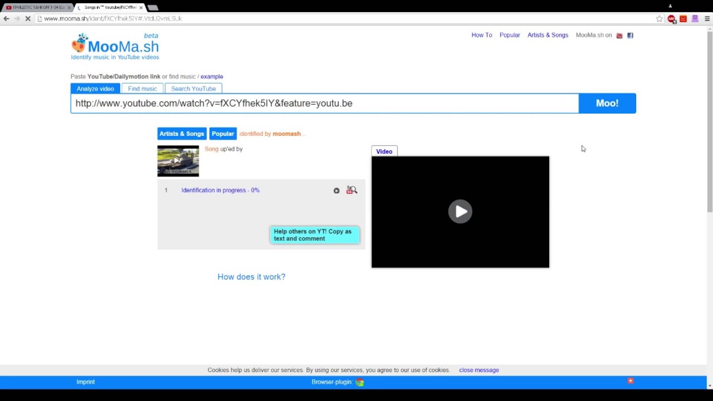The image size is (713, 401).
Task: Click the Song label beside the thumbnail
Action: tap(212, 149)
